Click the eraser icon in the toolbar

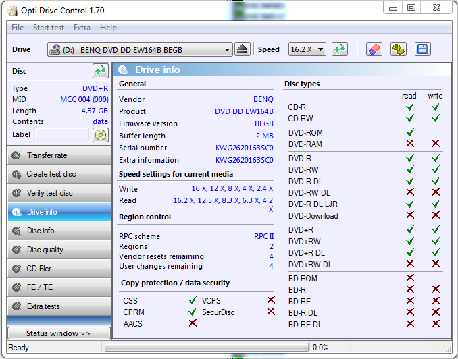pyautogui.click(x=374, y=49)
